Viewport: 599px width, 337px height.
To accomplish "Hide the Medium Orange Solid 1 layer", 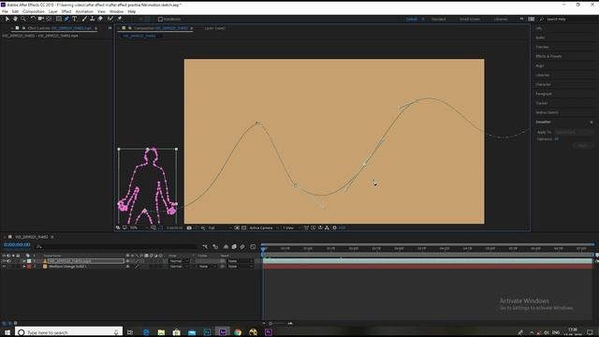I will click(x=4, y=266).
